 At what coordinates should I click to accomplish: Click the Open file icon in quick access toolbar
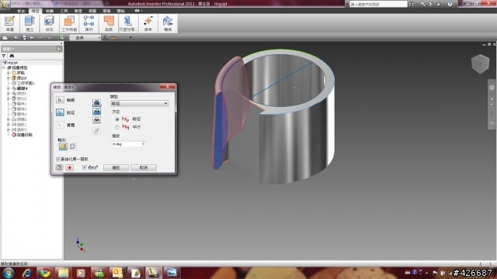pyautogui.click(x=16, y=38)
